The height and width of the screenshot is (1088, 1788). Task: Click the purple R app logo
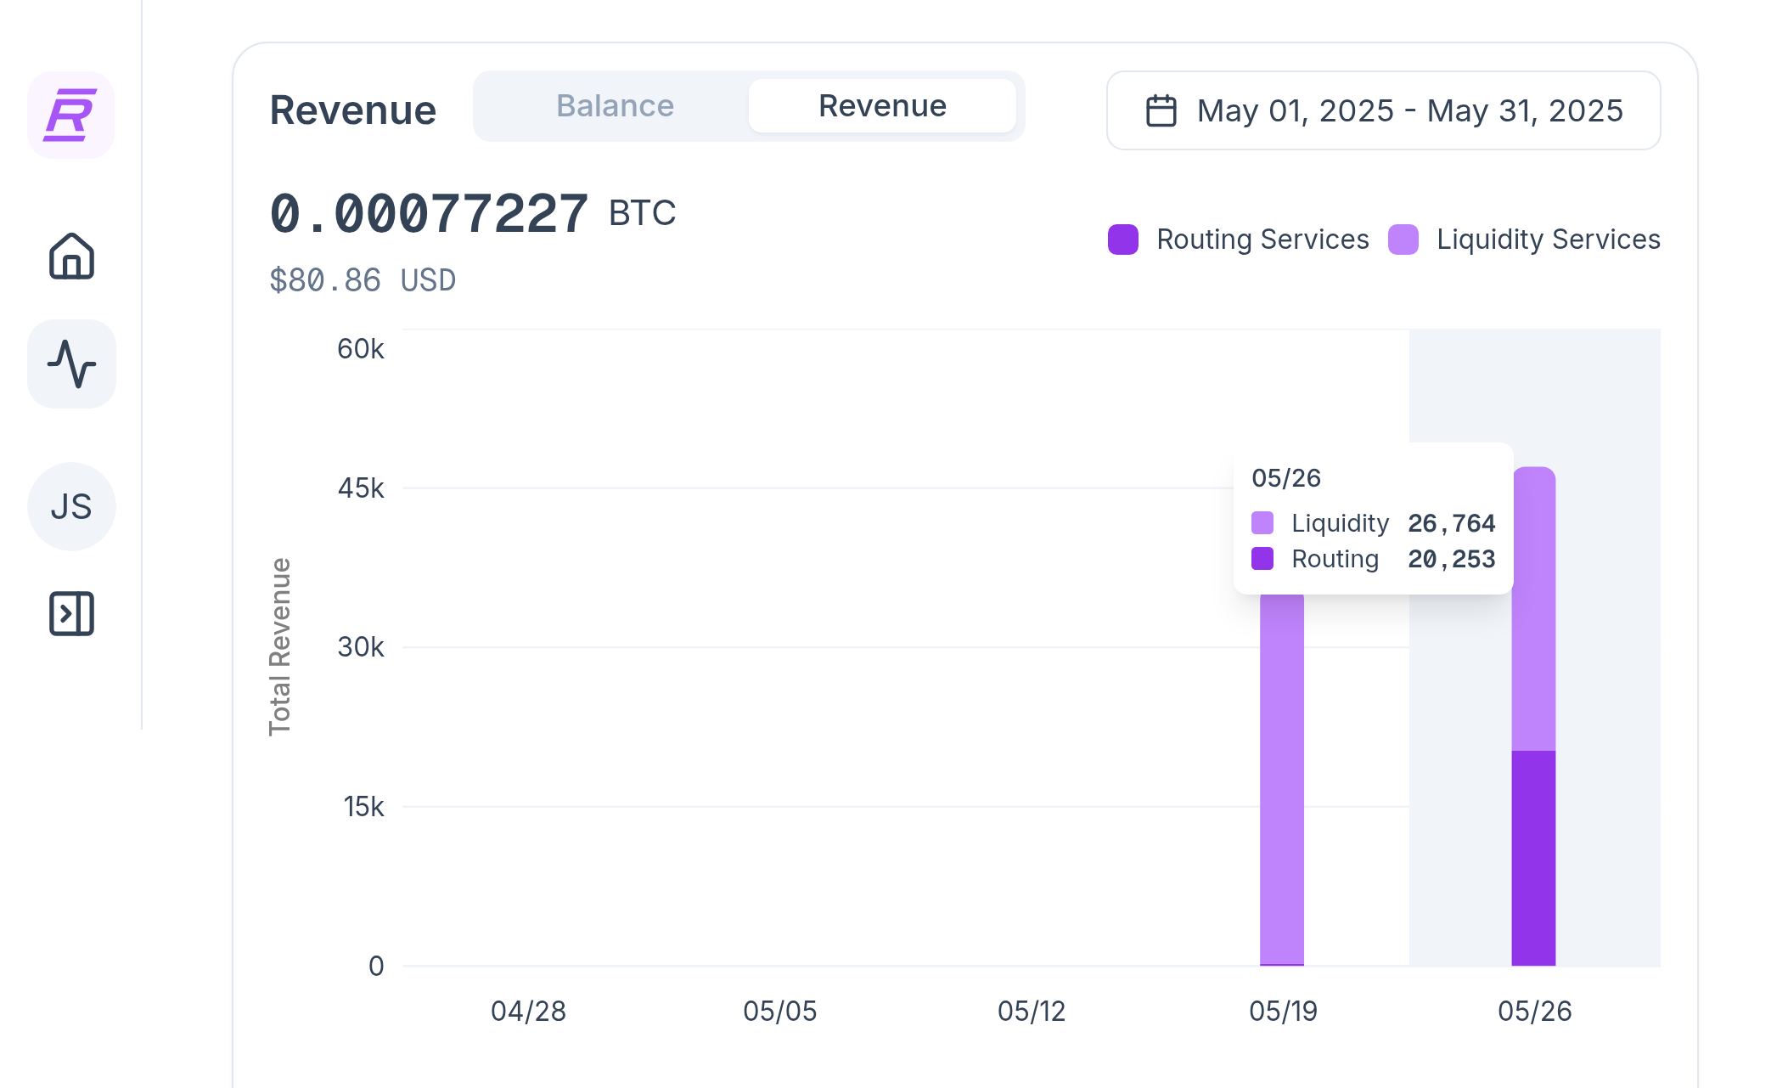(71, 115)
